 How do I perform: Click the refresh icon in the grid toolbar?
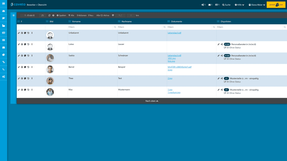pyautogui.click(x=49, y=15)
